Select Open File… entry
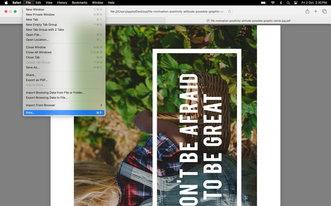The image size is (331, 206). coord(64,35)
